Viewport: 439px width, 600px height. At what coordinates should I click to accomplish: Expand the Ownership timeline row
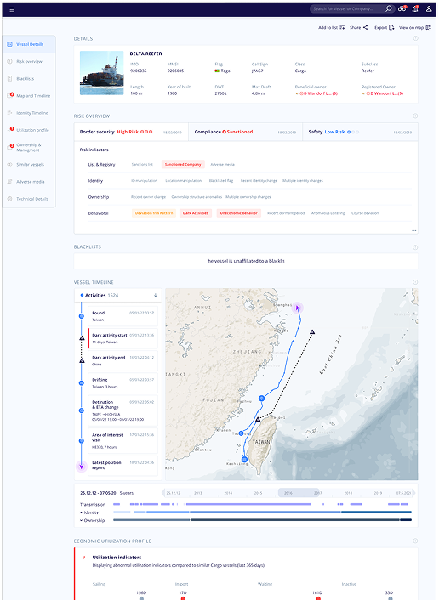coord(81,520)
